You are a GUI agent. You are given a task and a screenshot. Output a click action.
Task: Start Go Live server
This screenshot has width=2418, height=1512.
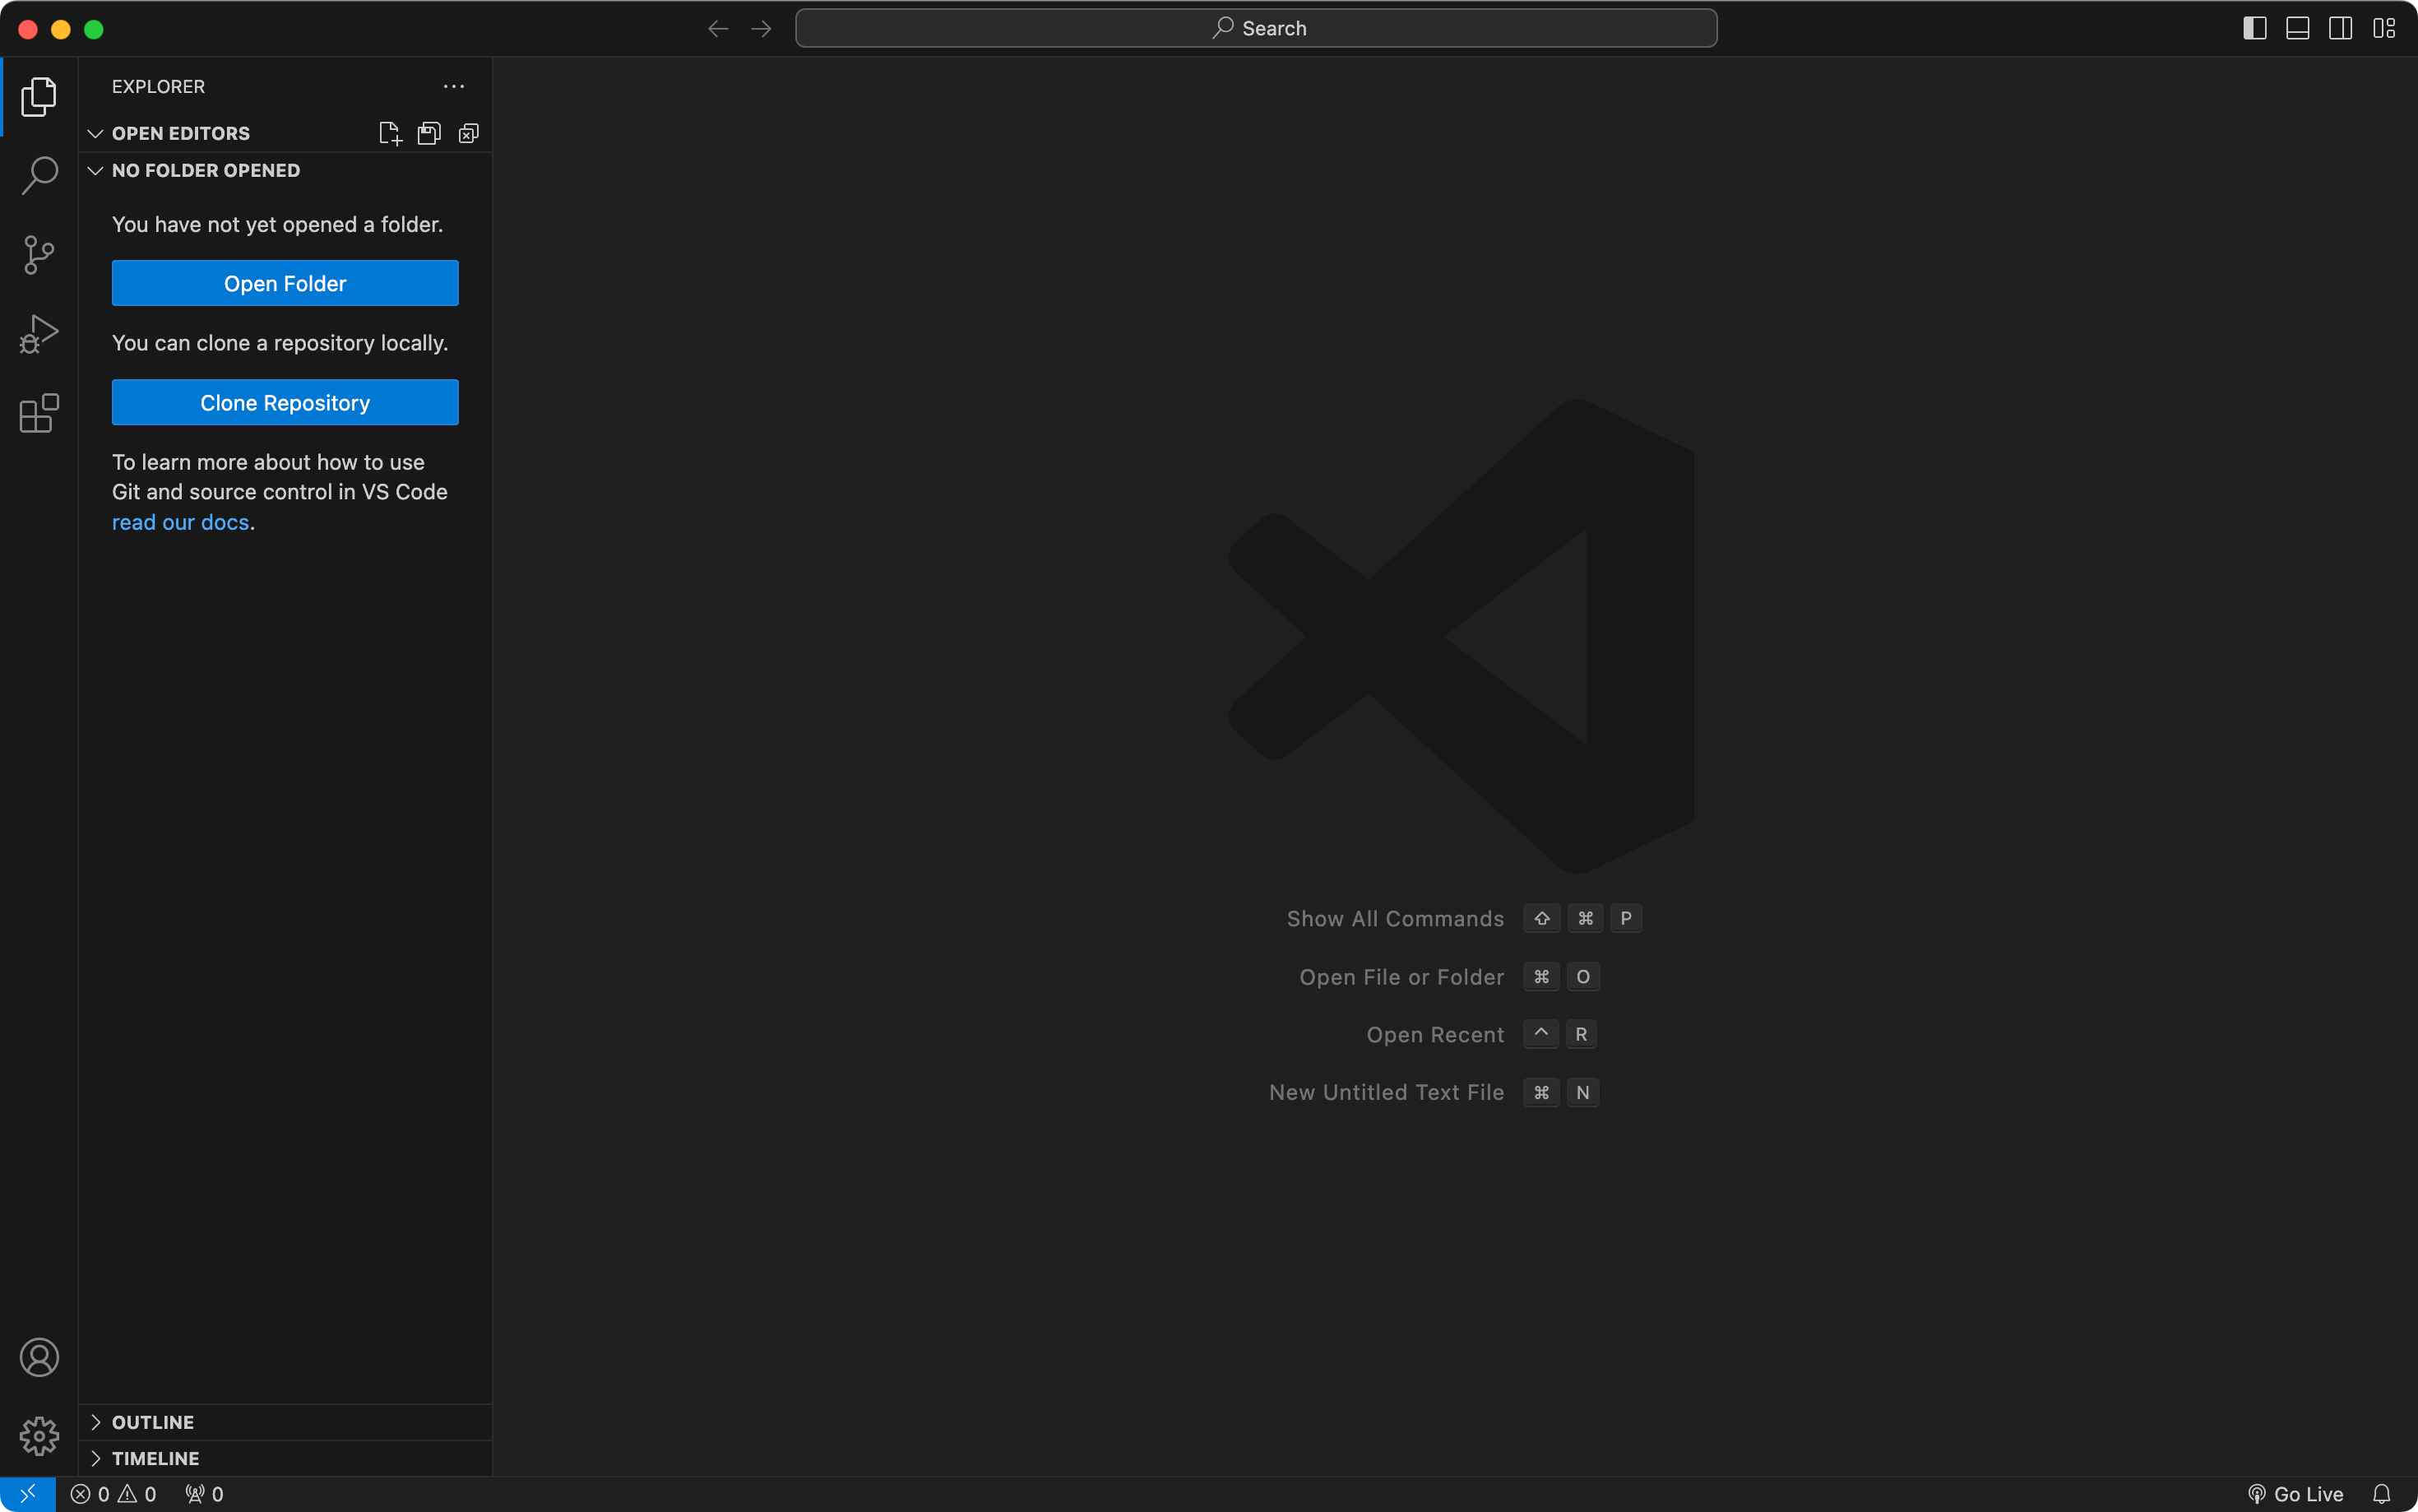point(2295,1494)
